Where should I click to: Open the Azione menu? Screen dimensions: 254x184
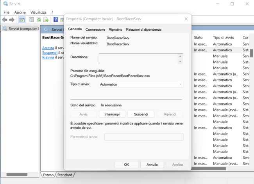tap(20, 12)
